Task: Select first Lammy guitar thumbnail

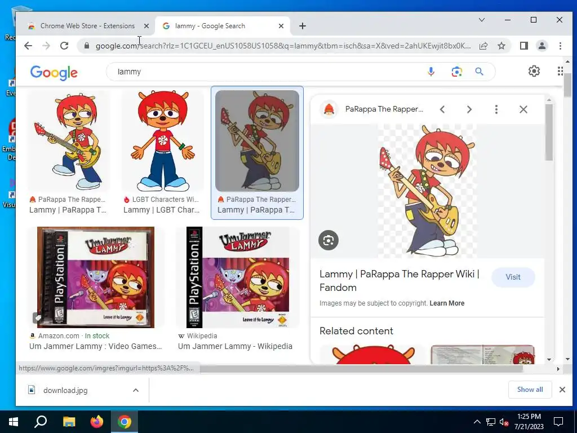Action: click(69, 141)
